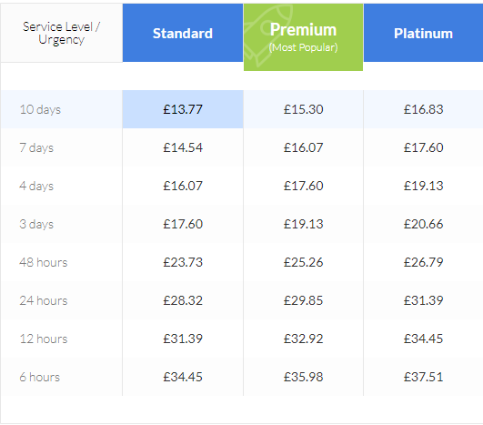
Task: Select £14.54 Standard 7 days price
Action: tap(183, 147)
